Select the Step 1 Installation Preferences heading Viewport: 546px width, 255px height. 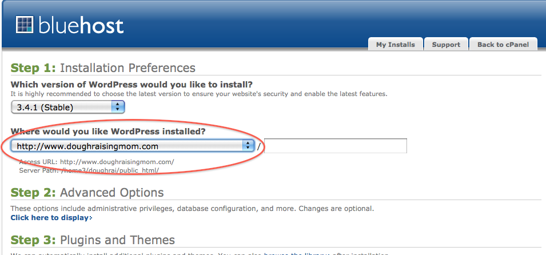[103, 67]
